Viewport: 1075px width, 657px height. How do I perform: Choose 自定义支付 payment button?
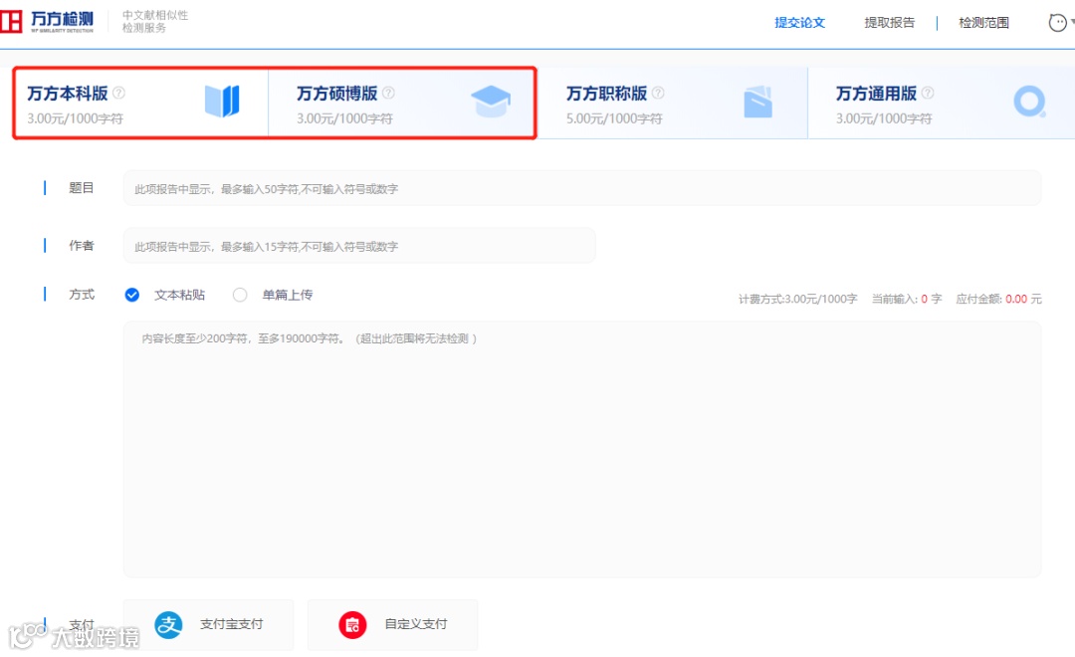click(x=392, y=625)
